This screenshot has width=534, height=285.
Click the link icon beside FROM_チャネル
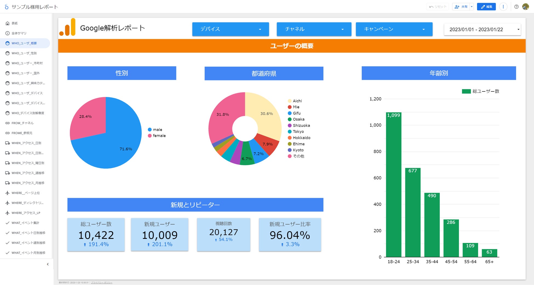[8, 123]
